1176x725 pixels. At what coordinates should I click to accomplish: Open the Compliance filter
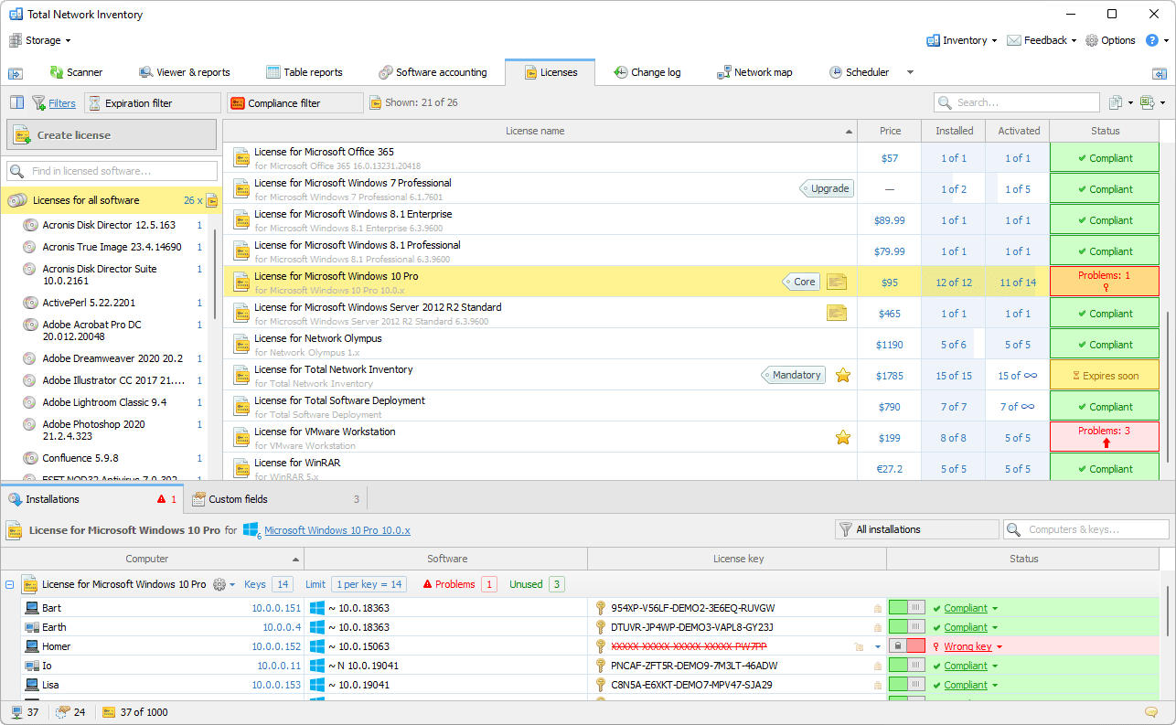[x=295, y=103]
